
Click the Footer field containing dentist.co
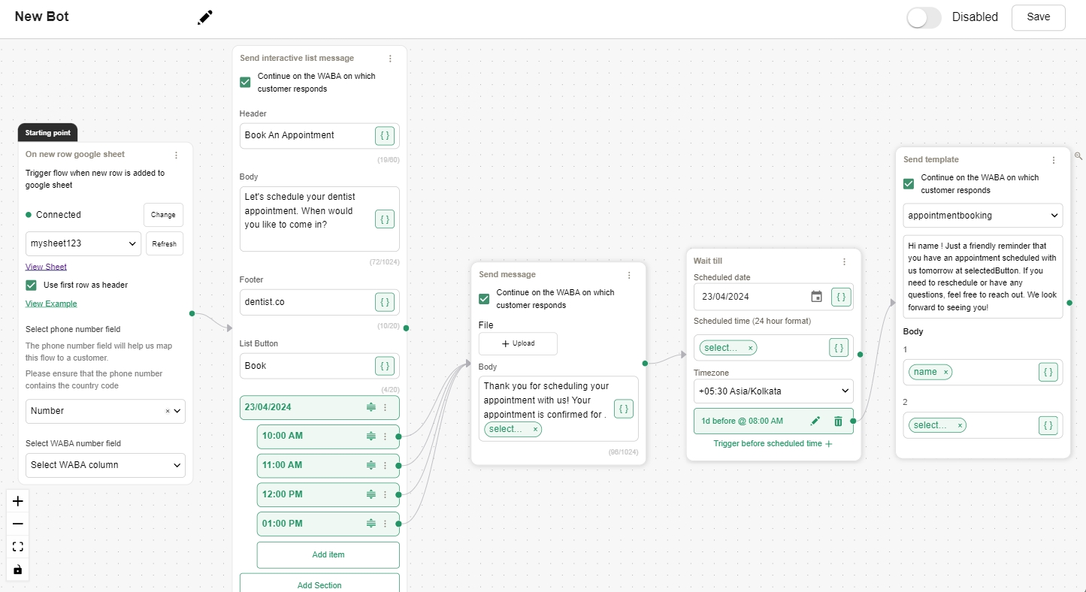307,302
